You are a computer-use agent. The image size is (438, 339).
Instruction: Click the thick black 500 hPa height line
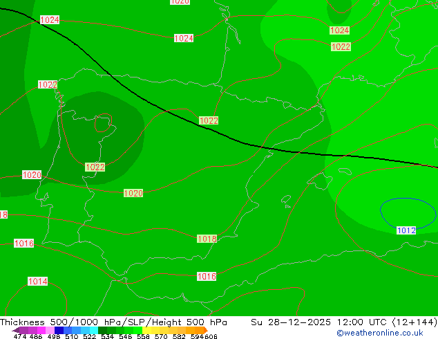tap(219, 132)
